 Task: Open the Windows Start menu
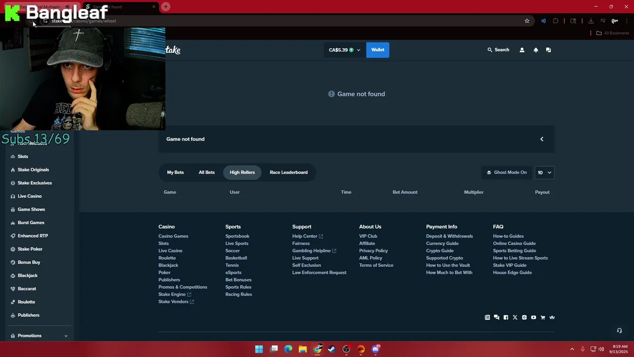pos(259,349)
